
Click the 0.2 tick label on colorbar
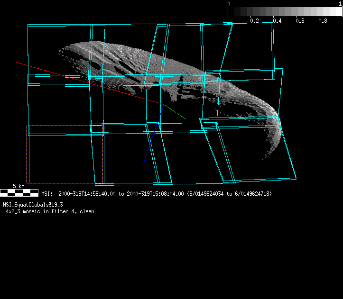(x=254, y=21)
